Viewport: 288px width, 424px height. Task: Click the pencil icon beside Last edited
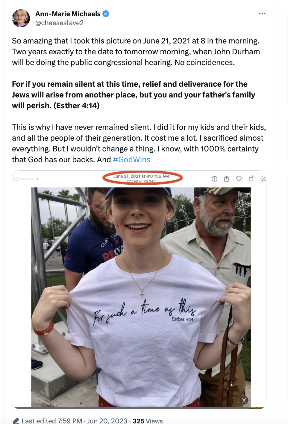click(x=16, y=421)
